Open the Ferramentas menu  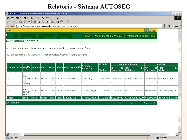tap(47, 18)
